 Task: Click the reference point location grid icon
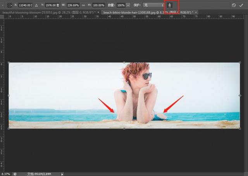[9, 5]
